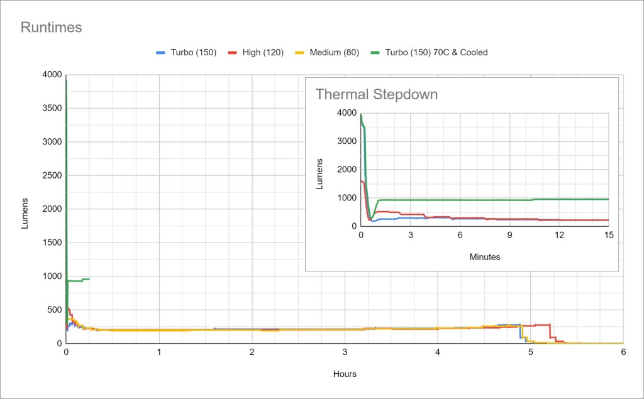Select the "Turbo (150) 70C & Cooled" legend label

click(436, 53)
